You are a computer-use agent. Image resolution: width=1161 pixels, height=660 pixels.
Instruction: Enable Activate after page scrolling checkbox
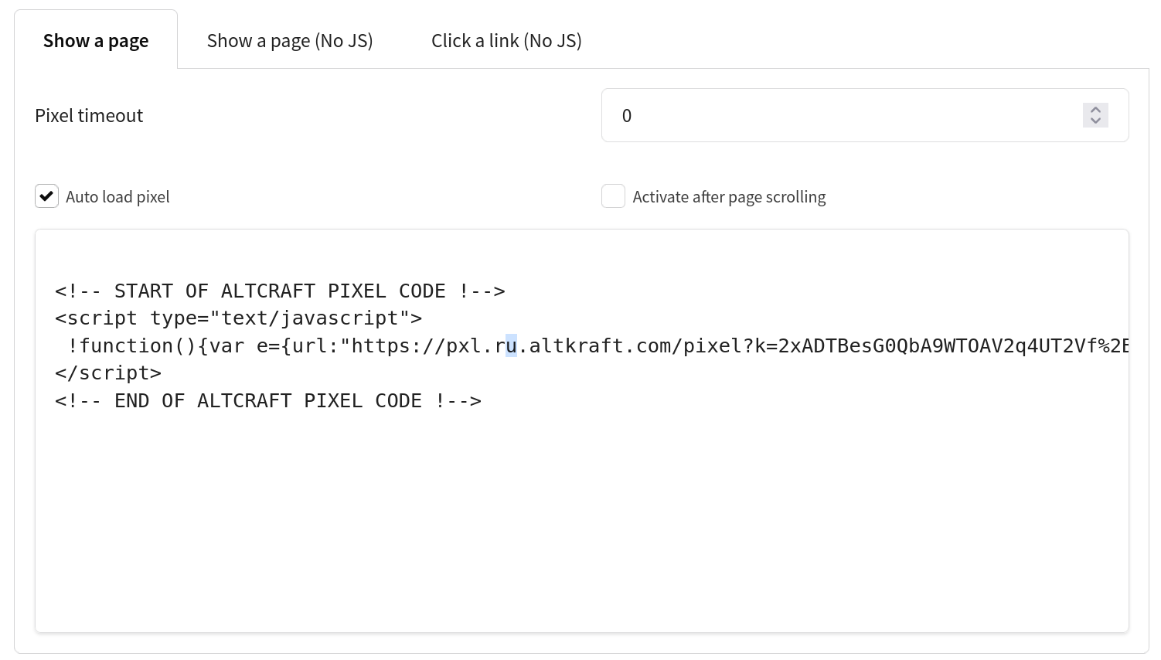(x=614, y=196)
